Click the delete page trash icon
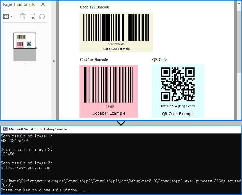This screenshot has width=242, height=195. click(x=22, y=16)
